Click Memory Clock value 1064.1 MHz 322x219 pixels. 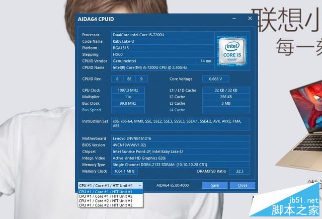pyautogui.click(x=124, y=171)
